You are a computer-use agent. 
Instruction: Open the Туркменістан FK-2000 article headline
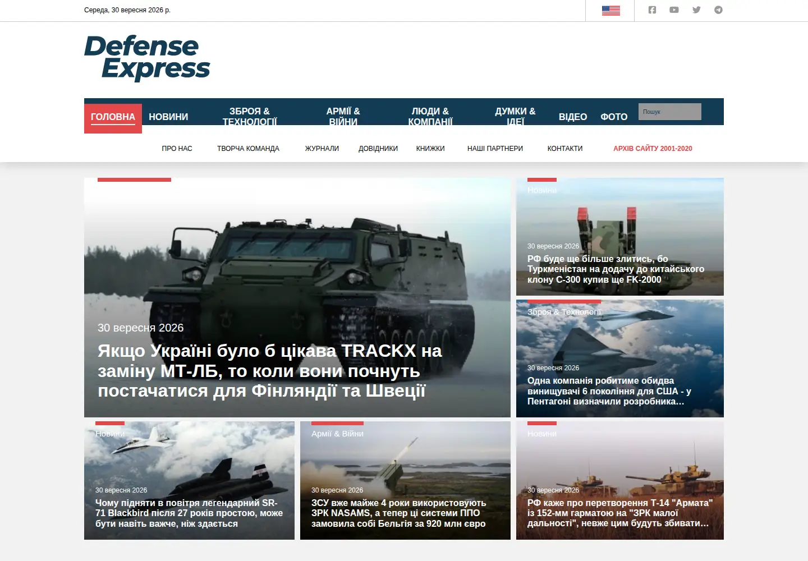(x=616, y=269)
